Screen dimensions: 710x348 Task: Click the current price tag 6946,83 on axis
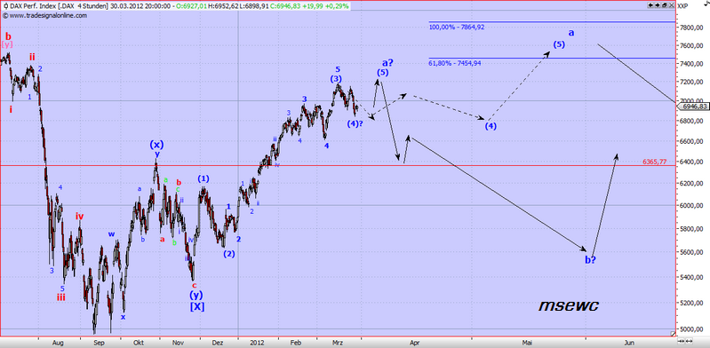[693, 107]
